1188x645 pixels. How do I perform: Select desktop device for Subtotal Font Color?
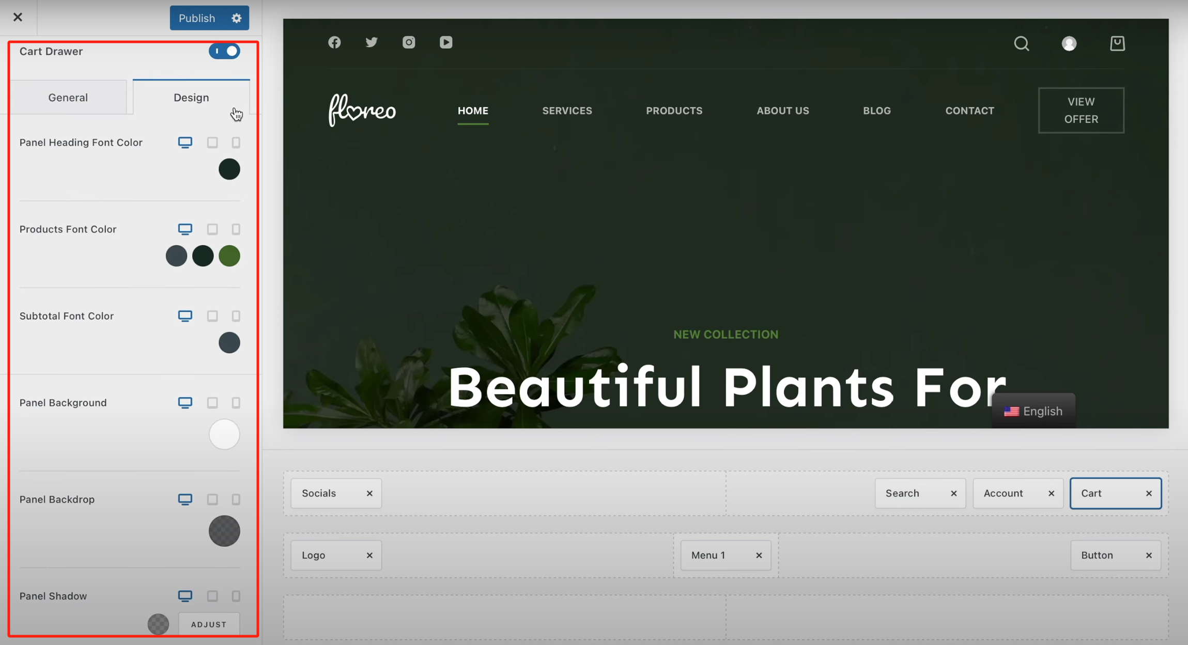pyautogui.click(x=185, y=316)
